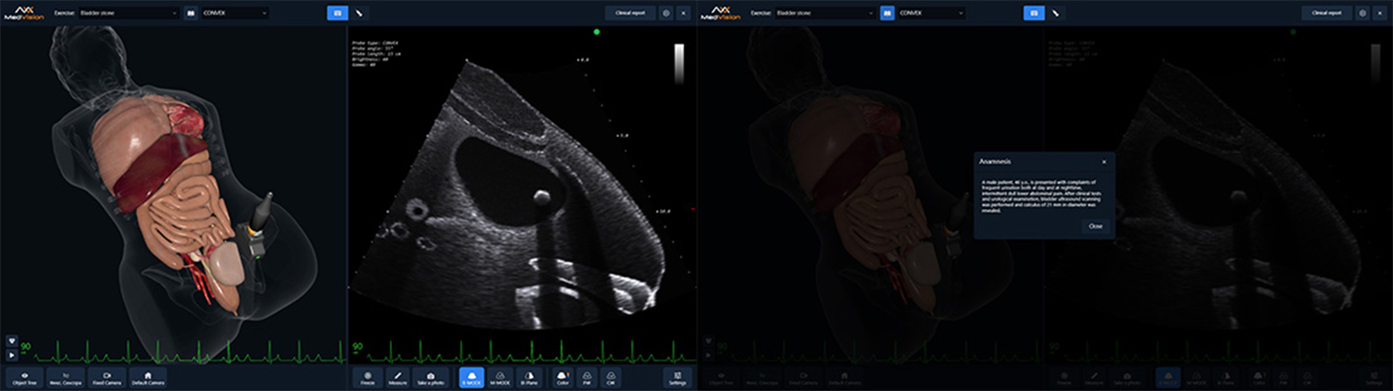1393x391 pixels.
Task: Click the grayscale gradient bar on the bright ultrasound image
Action: pyautogui.click(x=677, y=64)
